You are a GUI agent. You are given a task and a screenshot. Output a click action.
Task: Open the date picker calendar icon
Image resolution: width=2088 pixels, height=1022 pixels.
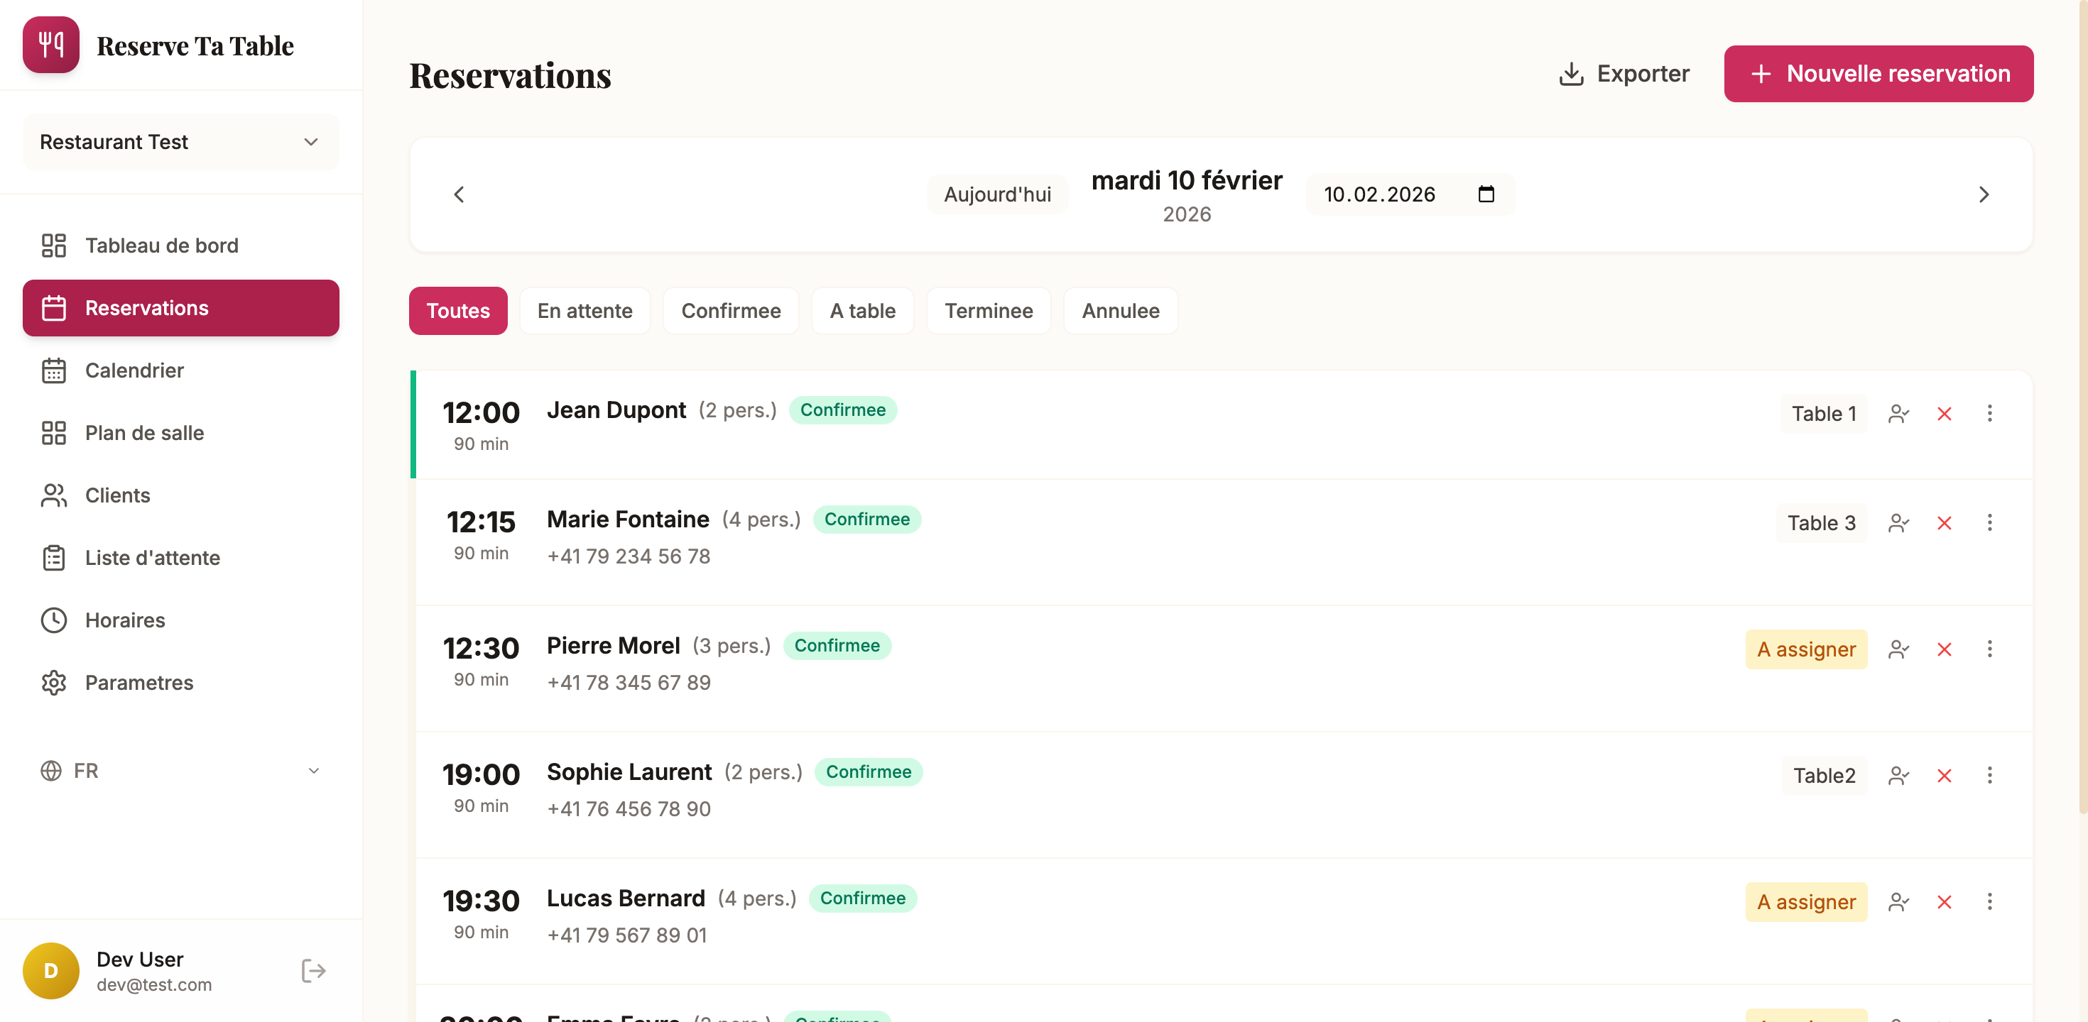[x=1486, y=194]
